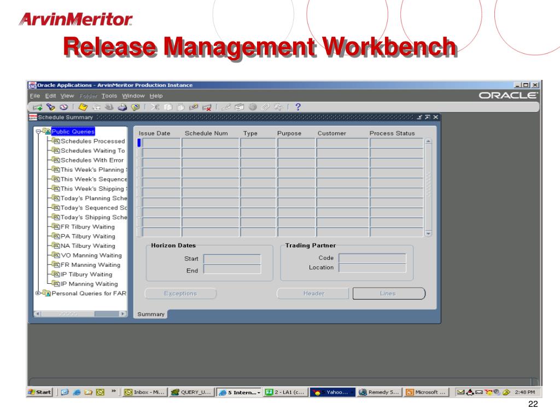Select FR Tilbury Waiting tree item
The height and width of the screenshot is (420, 560).
pyautogui.click(x=87, y=227)
